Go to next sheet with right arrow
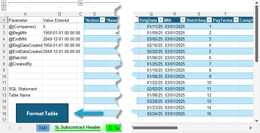The image size is (260, 133). [20, 128]
